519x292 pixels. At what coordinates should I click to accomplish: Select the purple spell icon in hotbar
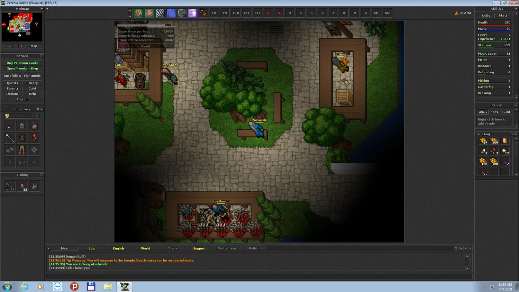tap(192, 13)
